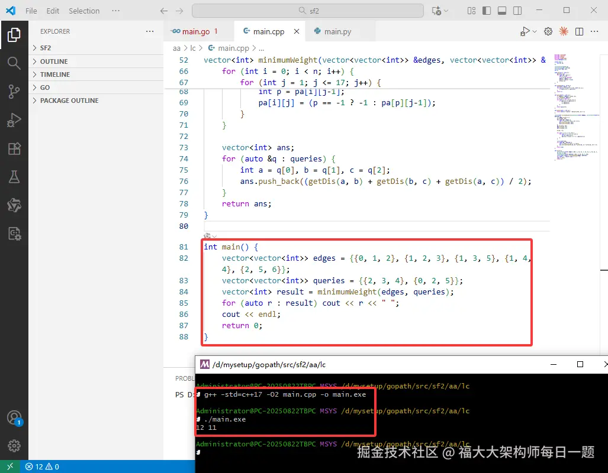The image size is (608, 473).
Task: Expand the OUTLINE section
Action: click(96, 61)
